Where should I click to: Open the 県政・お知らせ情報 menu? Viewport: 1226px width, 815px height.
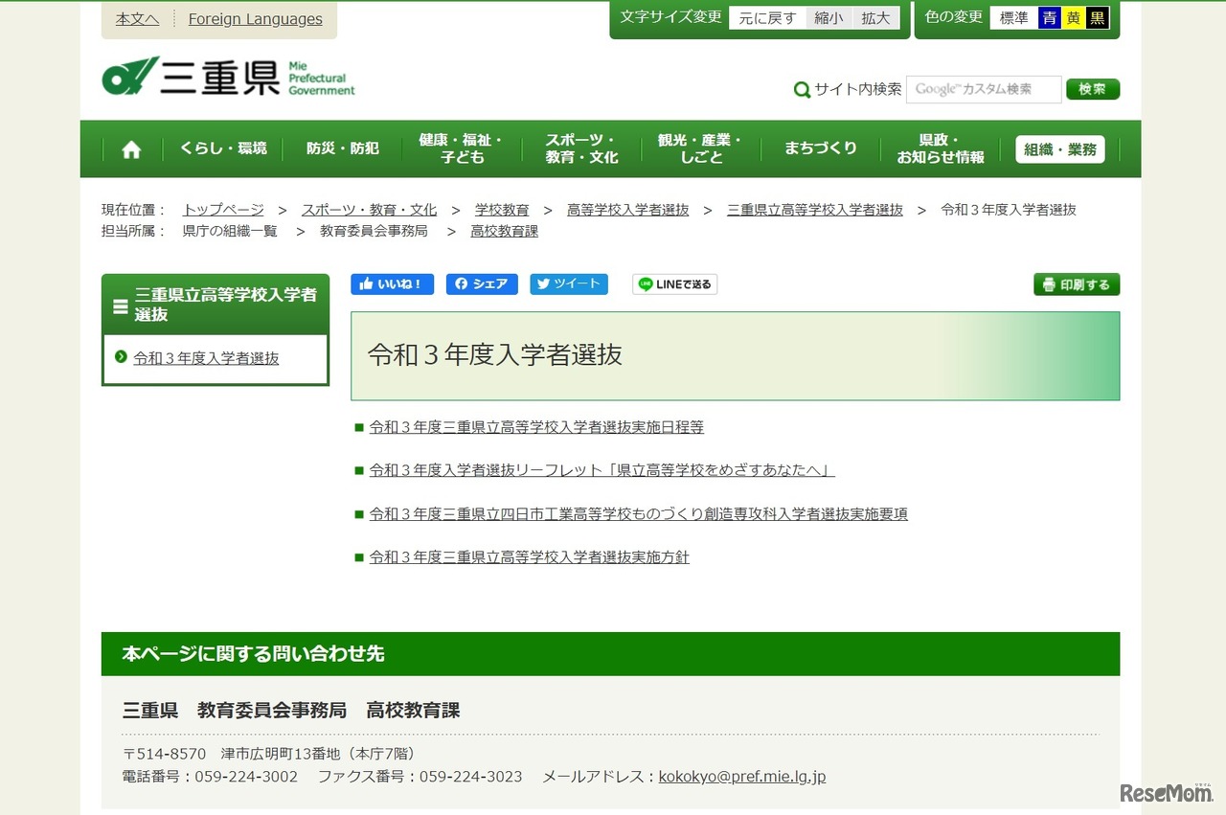point(940,149)
